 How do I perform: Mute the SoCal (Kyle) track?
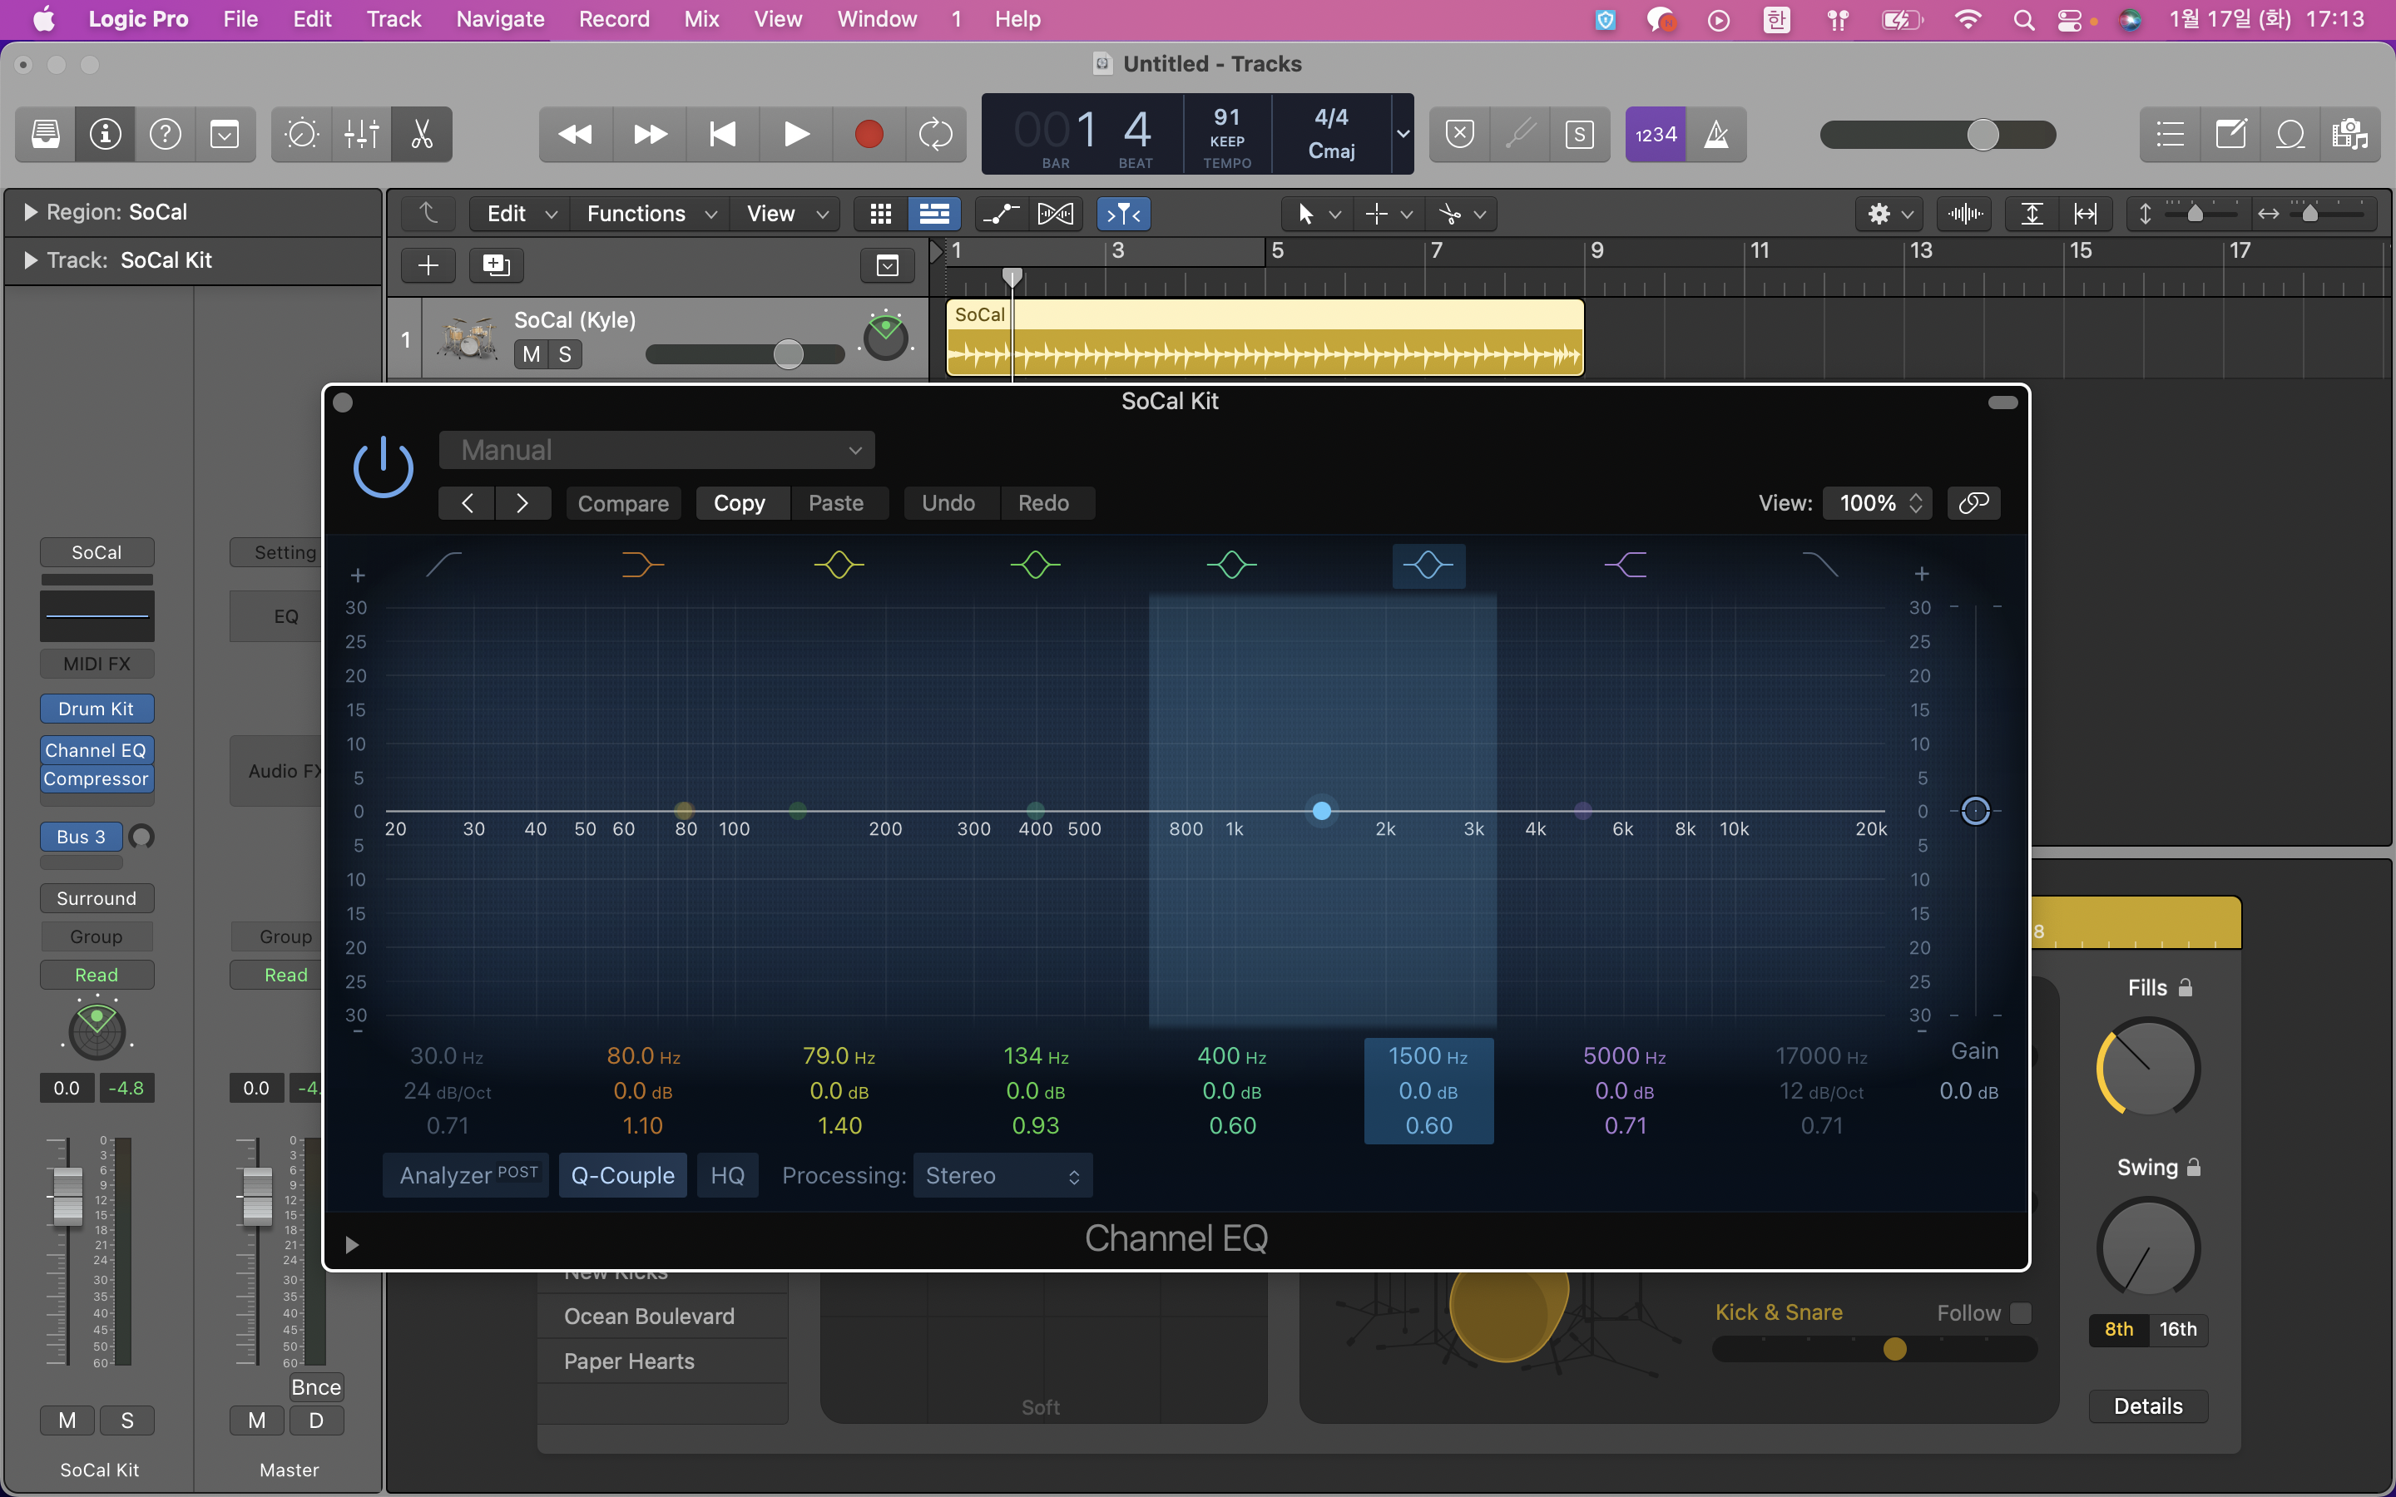(x=531, y=354)
